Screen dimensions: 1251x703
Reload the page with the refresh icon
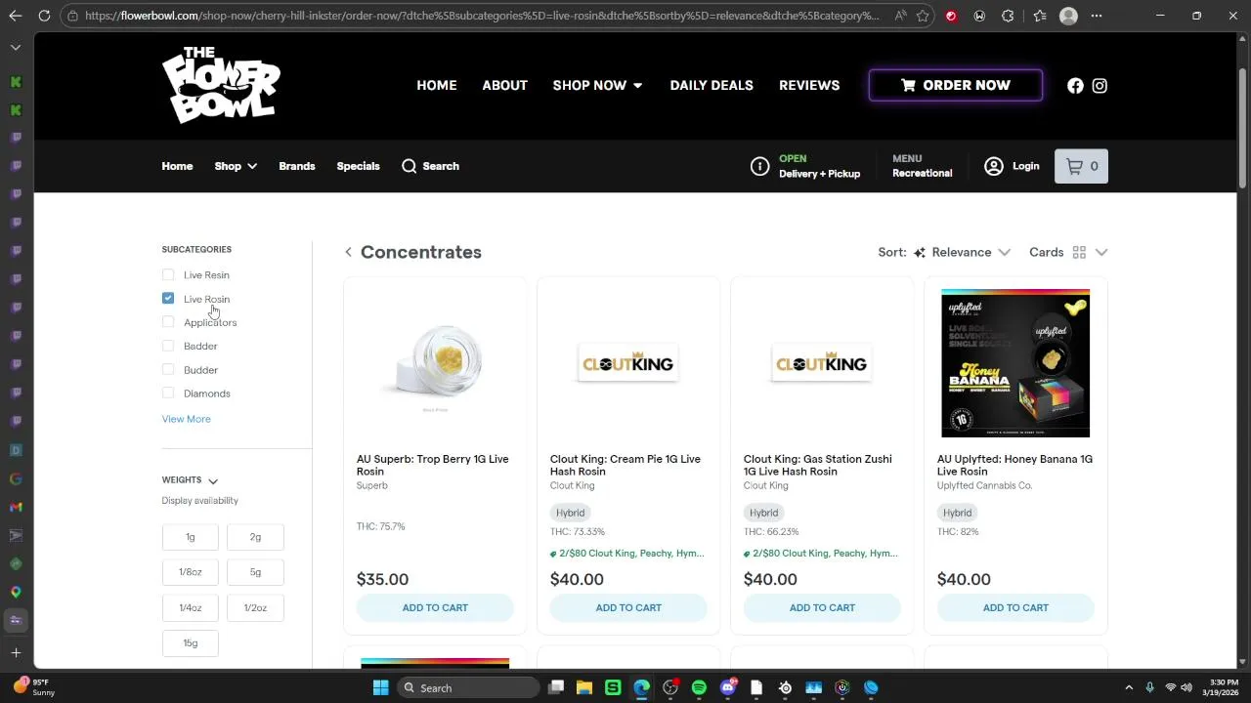44,16
